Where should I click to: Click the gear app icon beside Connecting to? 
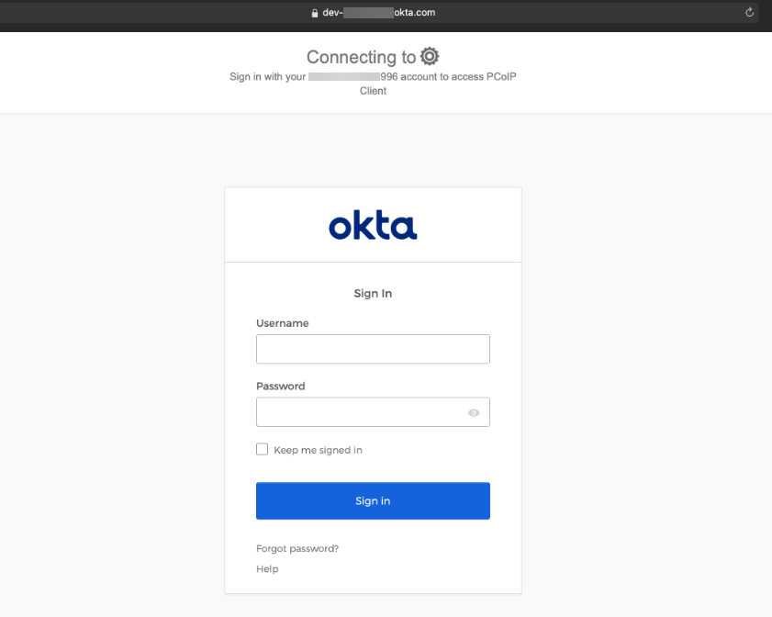tap(430, 56)
